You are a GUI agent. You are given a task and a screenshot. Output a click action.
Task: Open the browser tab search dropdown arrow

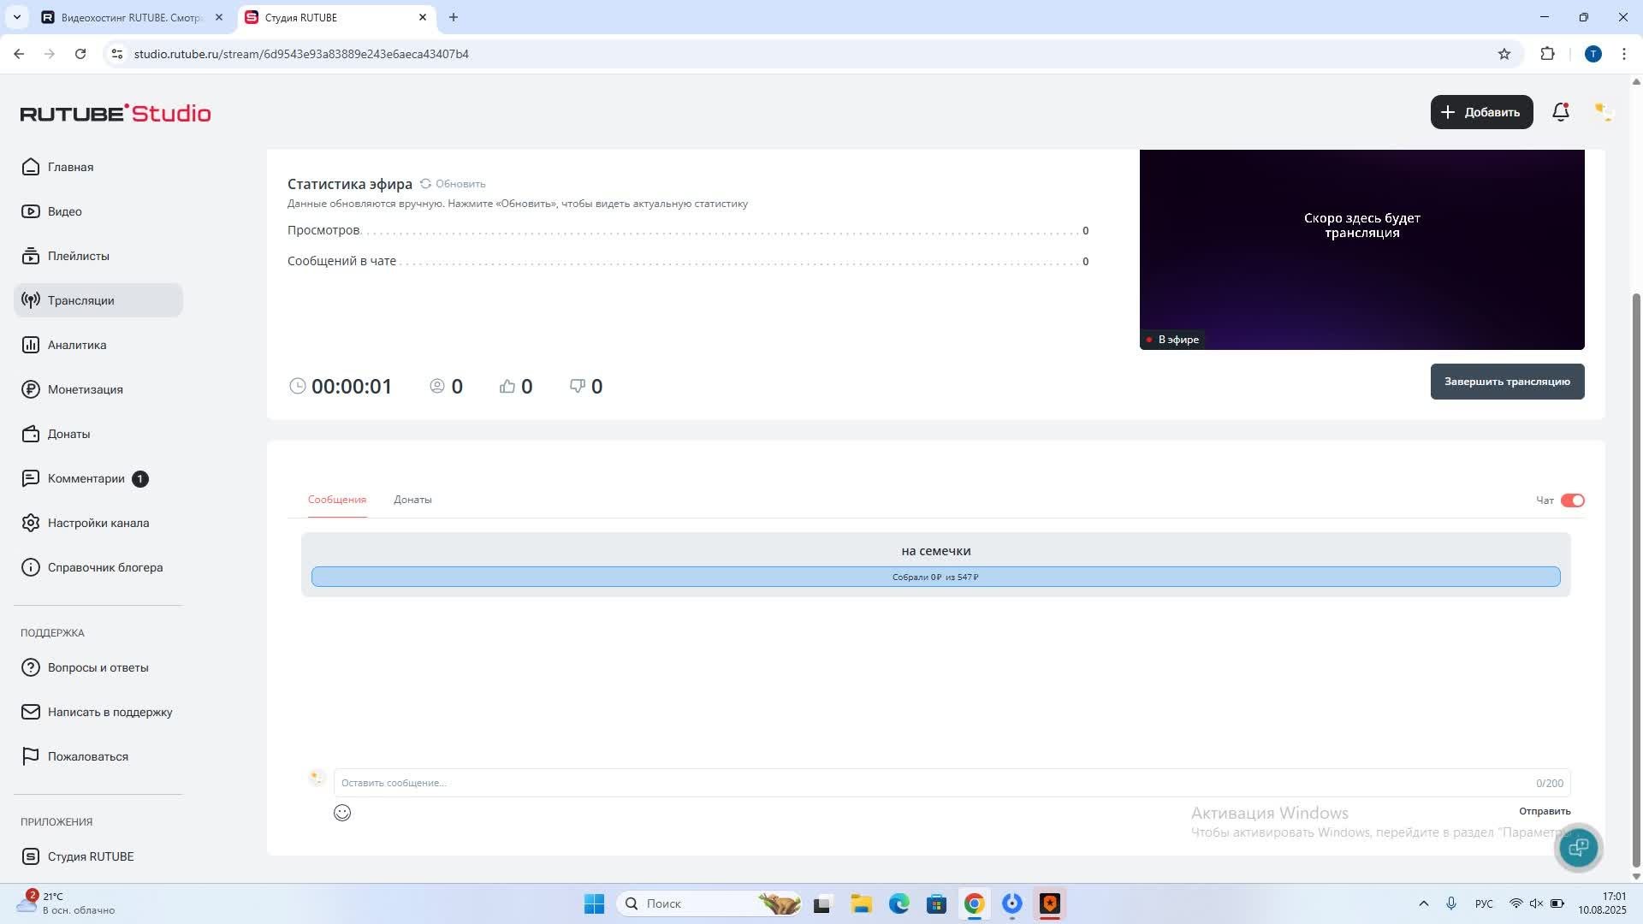click(16, 17)
